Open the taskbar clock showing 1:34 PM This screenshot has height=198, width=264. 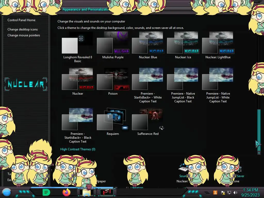[250, 192]
